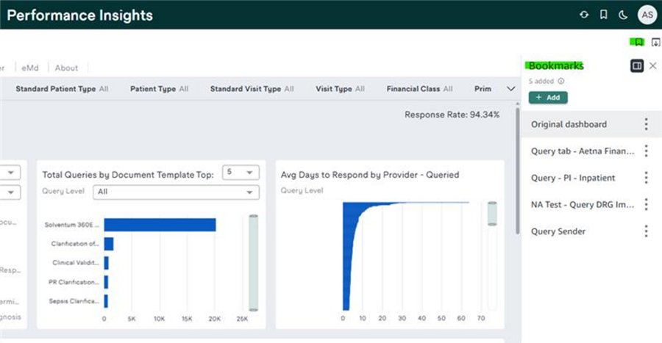Viewport: 662px width, 343px height.
Task: Toggle dark mode moon icon
Action: 623,15
